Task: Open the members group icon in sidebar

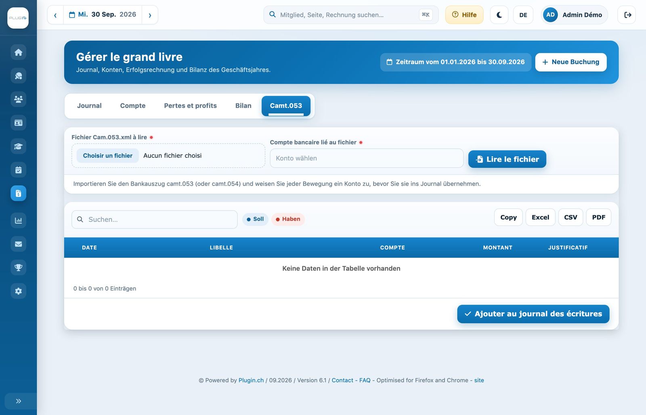Action: pyautogui.click(x=18, y=99)
